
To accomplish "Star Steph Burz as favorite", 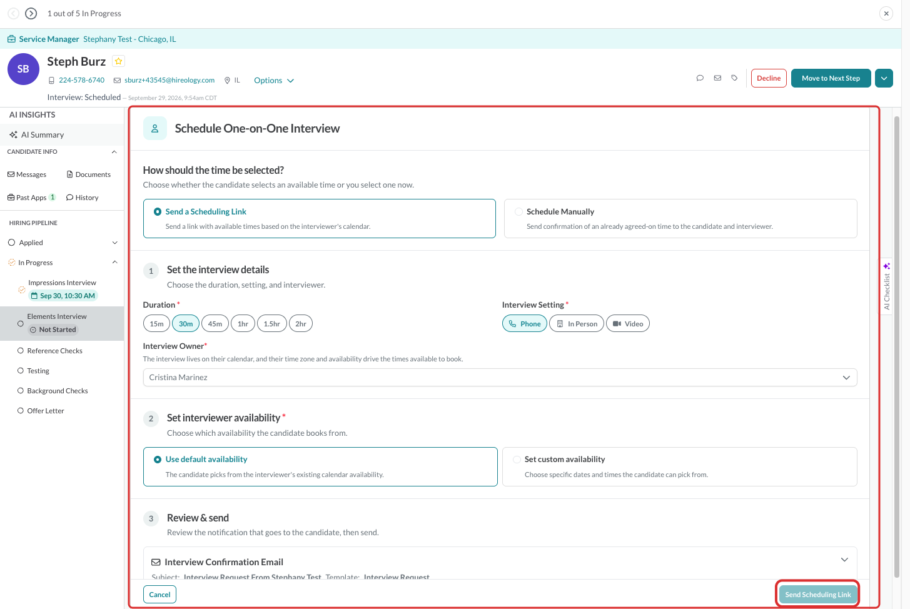I will [118, 61].
